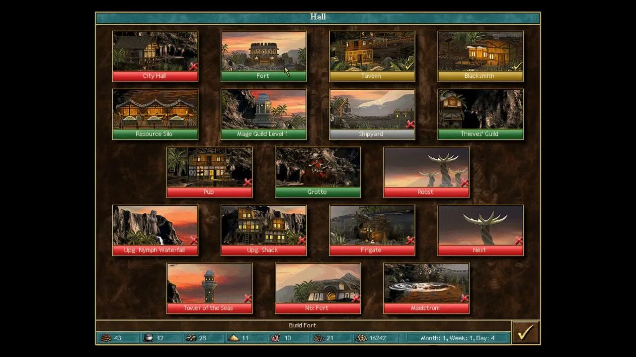Click the 'Build Fort' status text
This screenshot has width=636, height=357.
pyautogui.click(x=302, y=325)
